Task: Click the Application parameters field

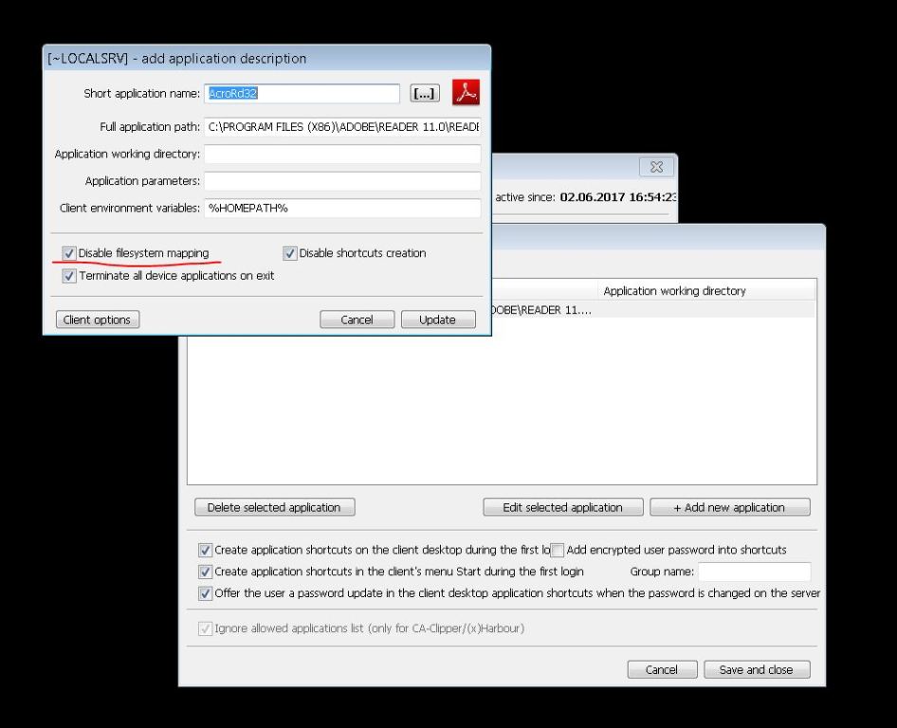Action: tap(342, 181)
